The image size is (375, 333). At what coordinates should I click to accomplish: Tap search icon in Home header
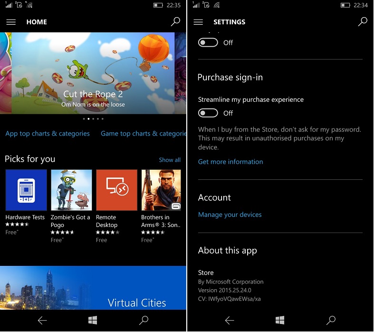(x=176, y=21)
